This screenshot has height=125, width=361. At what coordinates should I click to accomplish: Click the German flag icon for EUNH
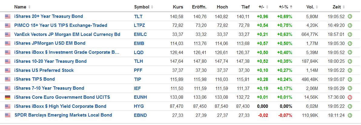[x=7, y=97]
